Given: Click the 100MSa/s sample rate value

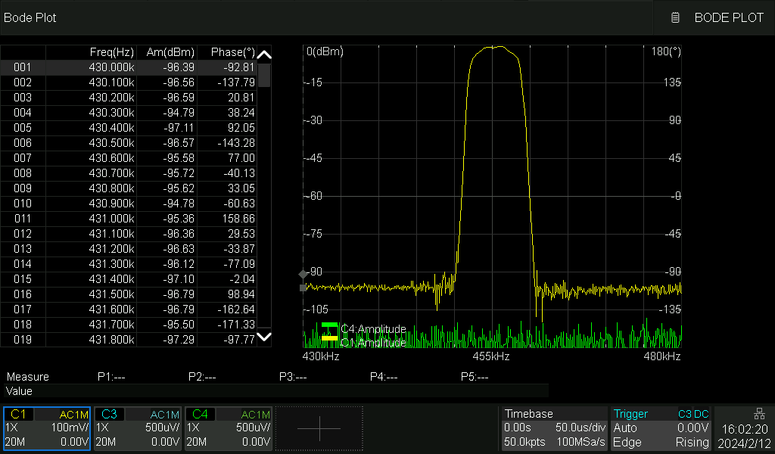Looking at the screenshot, I should (580, 442).
